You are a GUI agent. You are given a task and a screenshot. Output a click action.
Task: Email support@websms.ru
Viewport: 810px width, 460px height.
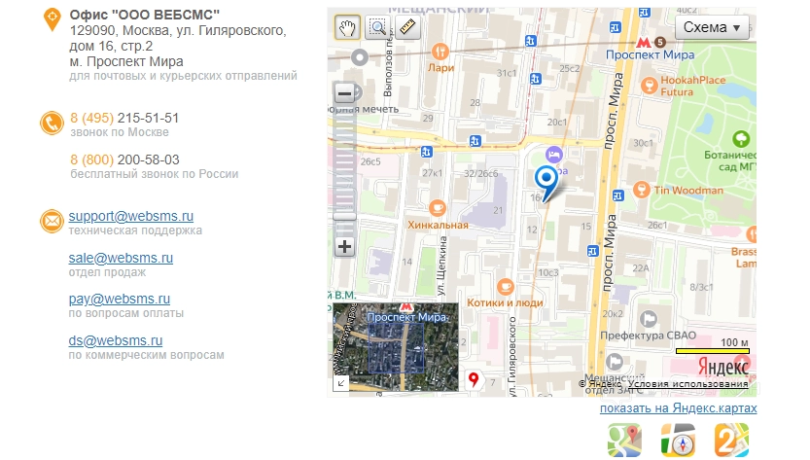[131, 216]
